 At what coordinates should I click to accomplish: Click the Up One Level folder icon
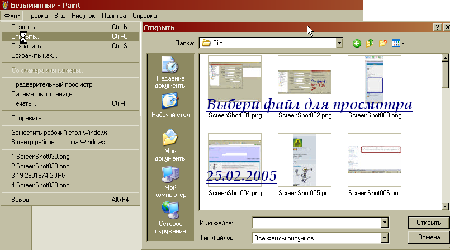click(370, 43)
